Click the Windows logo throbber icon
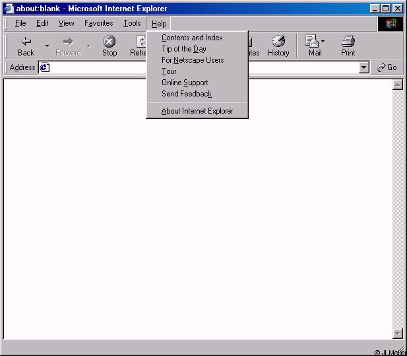This screenshot has height=356, width=407. click(x=391, y=24)
